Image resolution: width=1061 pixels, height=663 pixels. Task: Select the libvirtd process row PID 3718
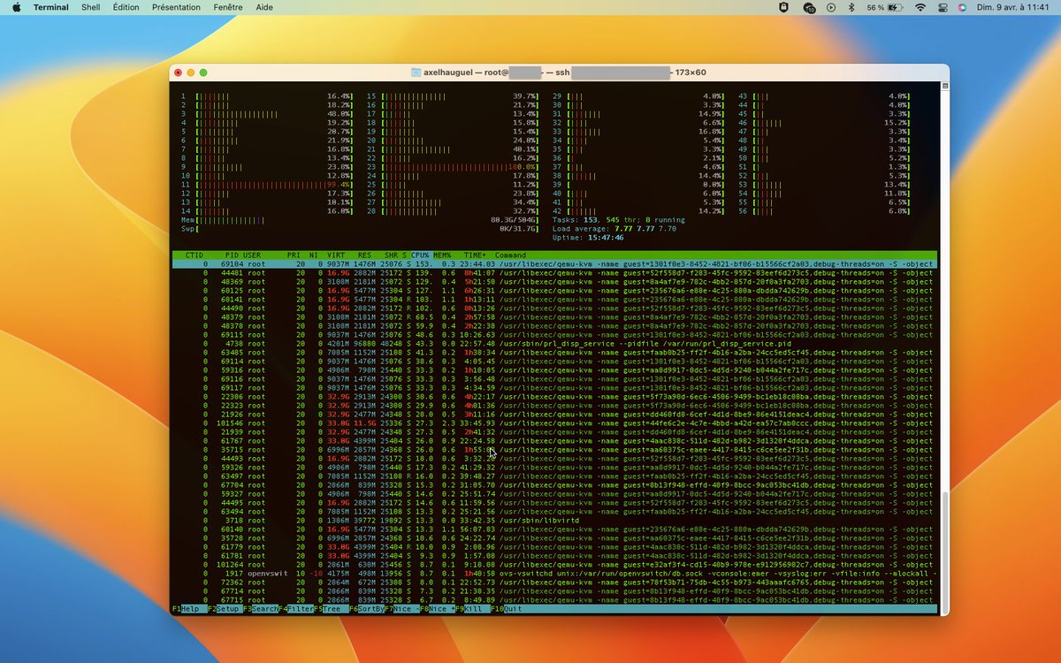pos(554,520)
